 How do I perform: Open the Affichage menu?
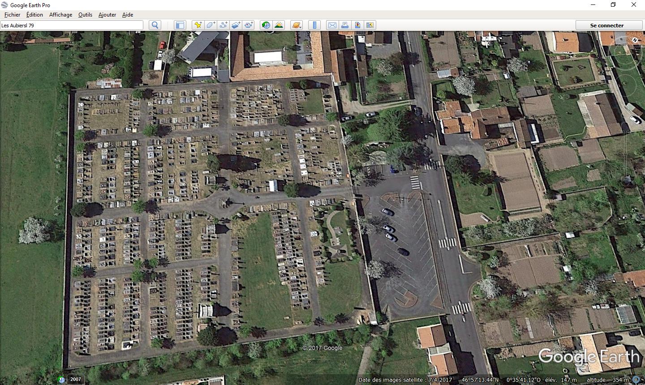tap(60, 14)
